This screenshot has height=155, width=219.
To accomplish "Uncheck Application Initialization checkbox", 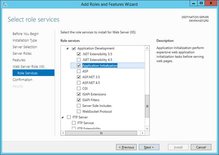I will point(79,65).
